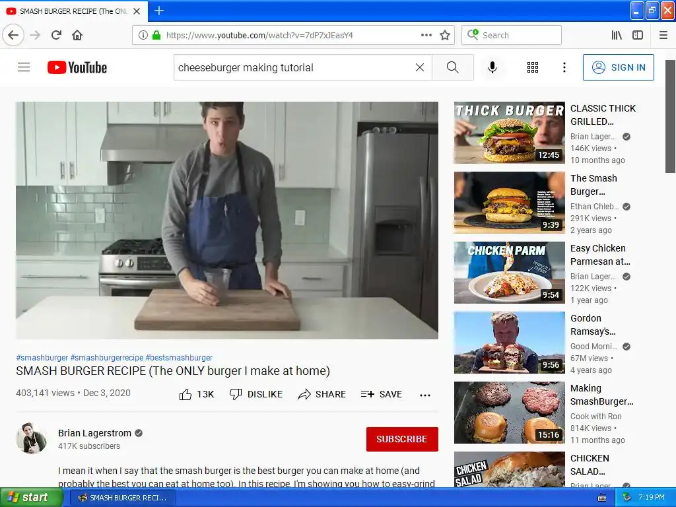Clear the search box with the X icon
The height and width of the screenshot is (507, 676).
[419, 67]
